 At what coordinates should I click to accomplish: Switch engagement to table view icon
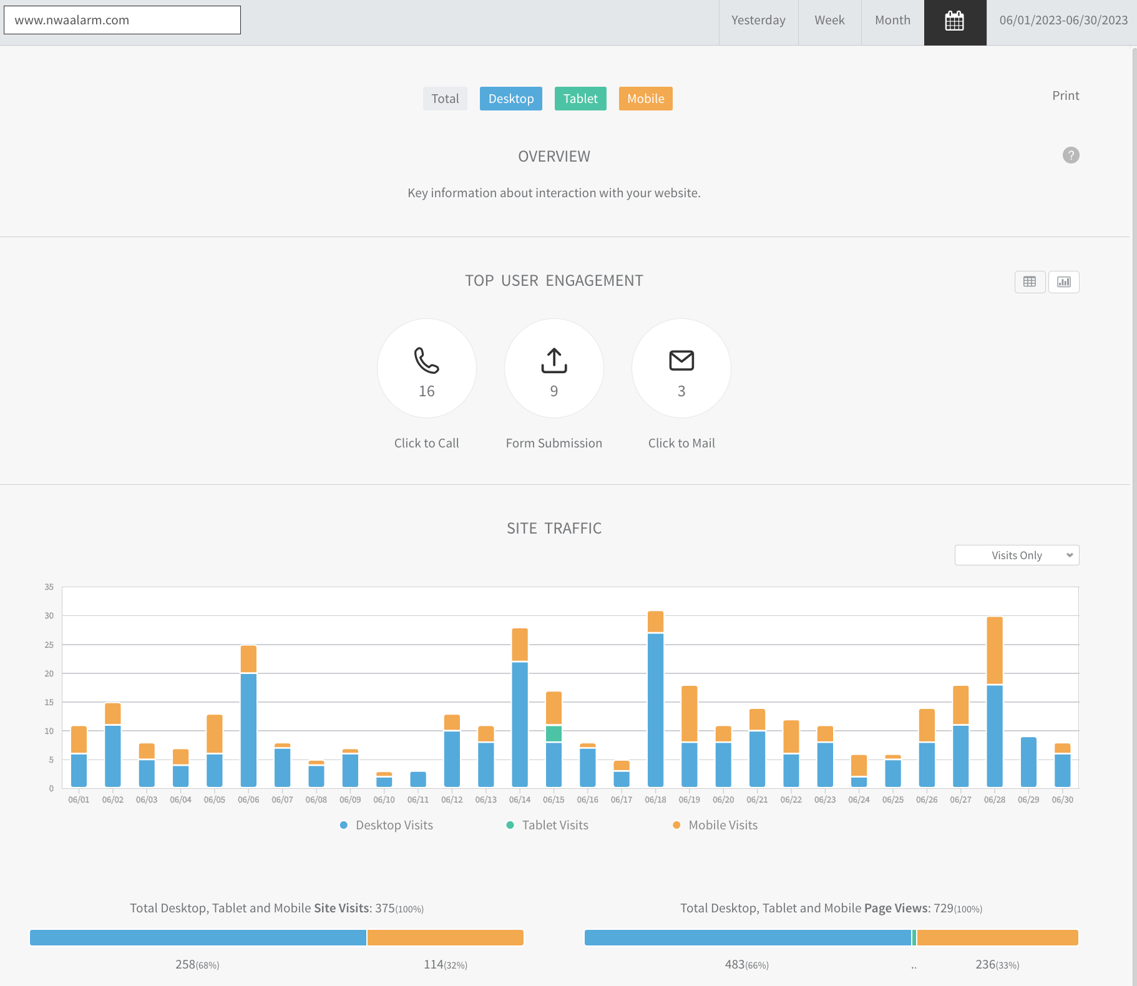point(1030,282)
